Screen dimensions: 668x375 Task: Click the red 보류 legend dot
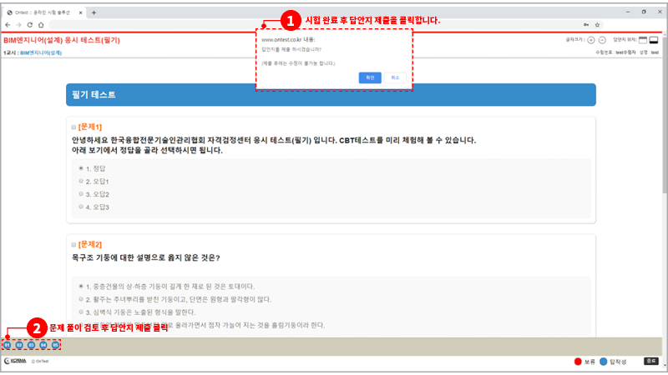click(578, 362)
